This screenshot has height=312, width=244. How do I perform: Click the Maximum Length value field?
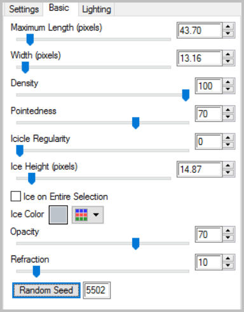(x=200, y=31)
